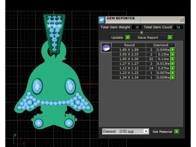Click the Set Material button

(163, 131)
